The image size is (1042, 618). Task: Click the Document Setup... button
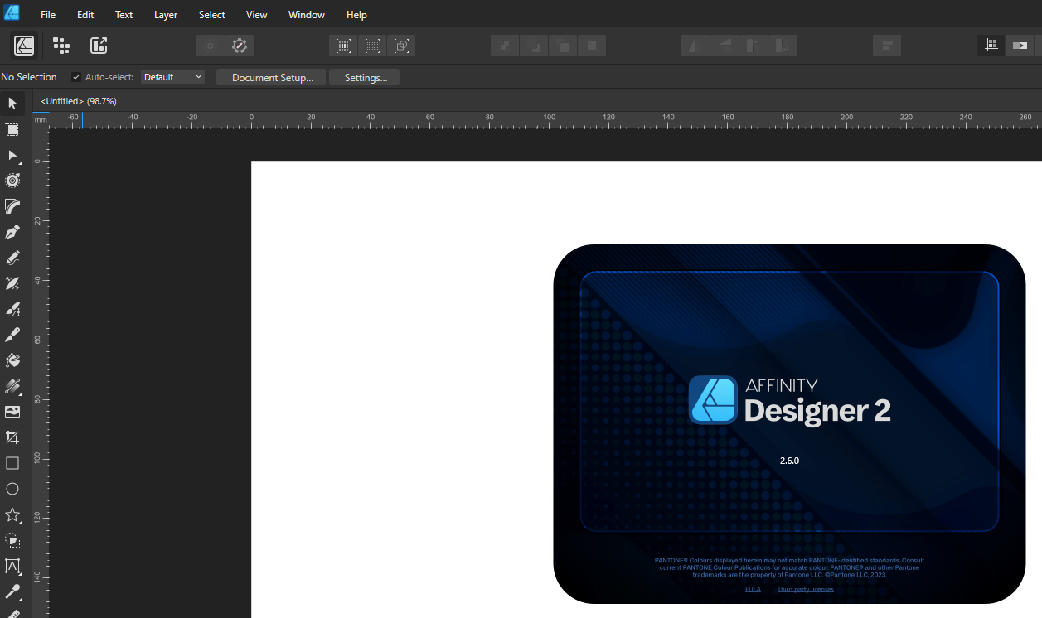(x=272, y=77)
